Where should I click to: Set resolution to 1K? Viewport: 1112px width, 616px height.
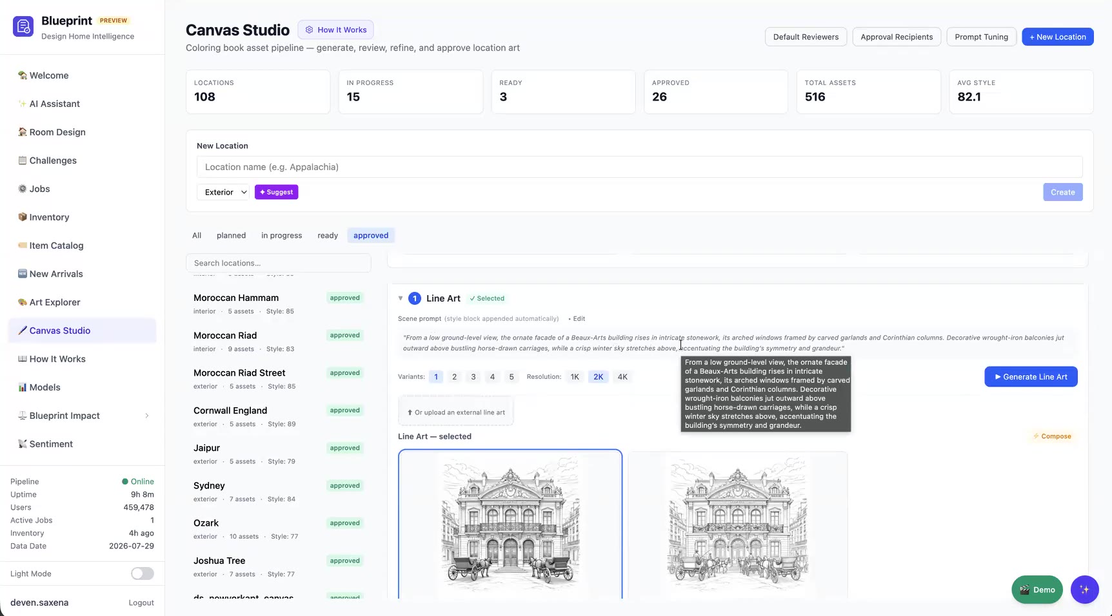[575, 377]
